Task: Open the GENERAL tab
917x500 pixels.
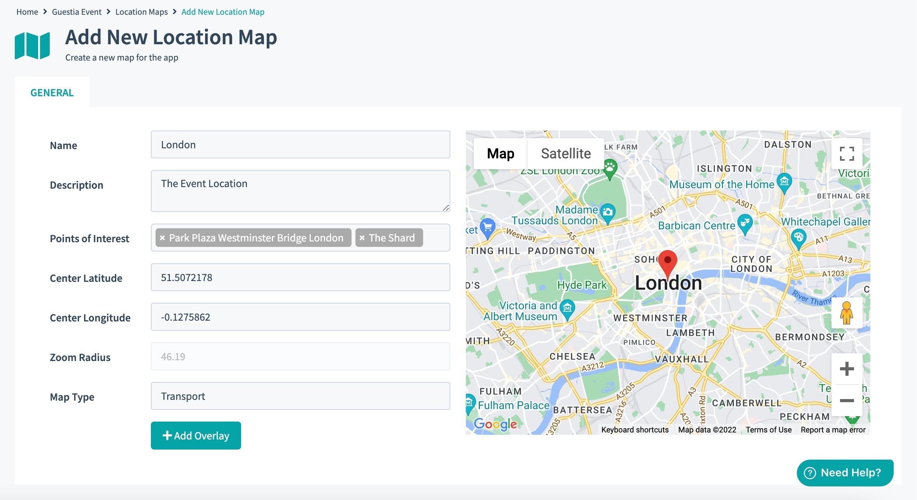Action: [52, 93]
